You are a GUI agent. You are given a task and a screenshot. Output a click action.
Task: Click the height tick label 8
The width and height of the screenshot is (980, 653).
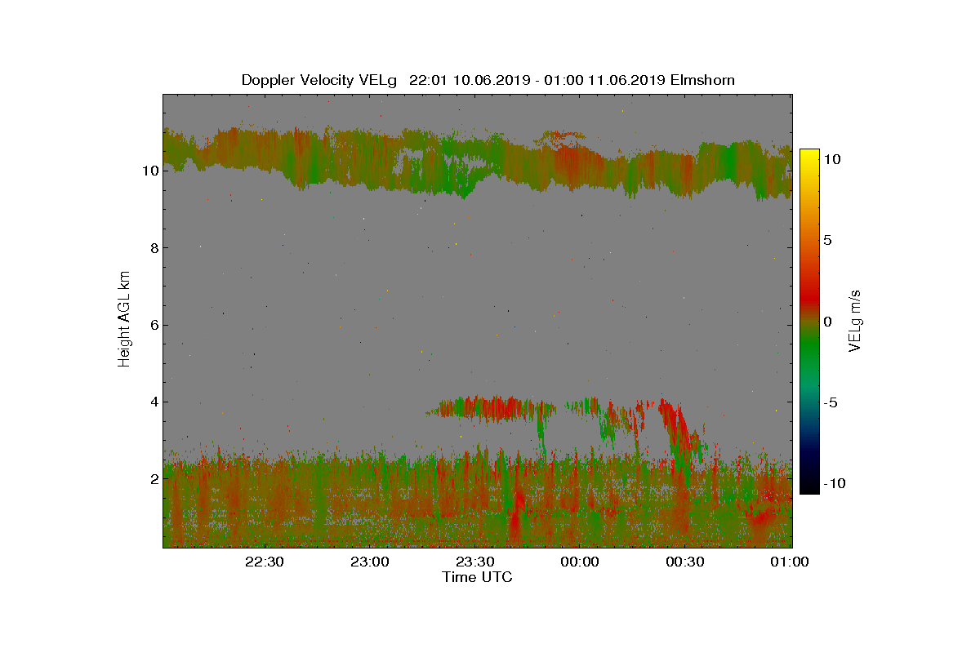[x=153, y=248]
